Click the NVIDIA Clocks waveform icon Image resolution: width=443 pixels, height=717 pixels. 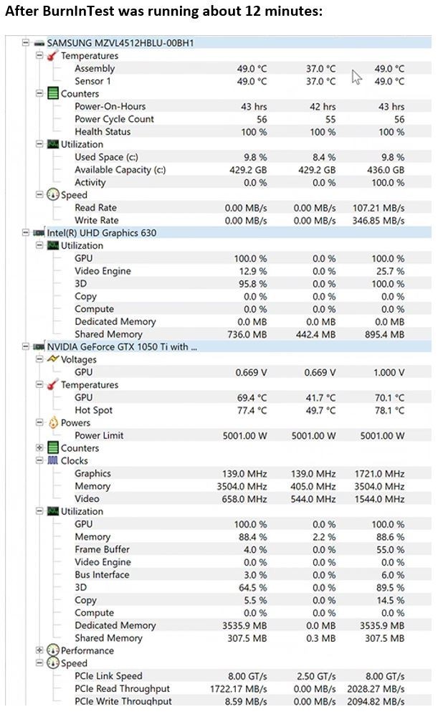pyautogui.click(x=53, y=460)
